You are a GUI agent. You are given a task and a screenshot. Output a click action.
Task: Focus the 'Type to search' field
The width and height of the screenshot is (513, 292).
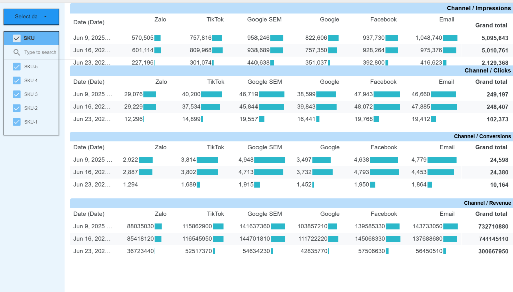tap(40, 52)
